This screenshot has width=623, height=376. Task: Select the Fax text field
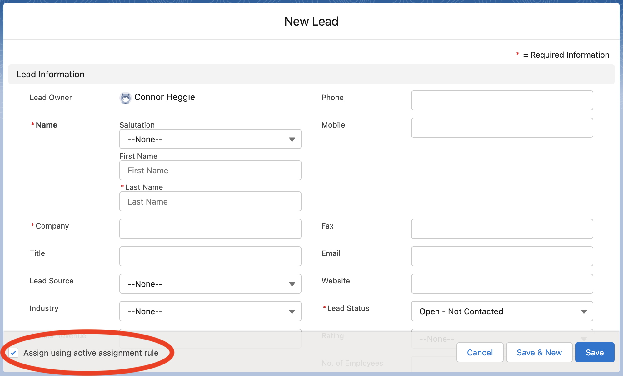click(502, 229)
